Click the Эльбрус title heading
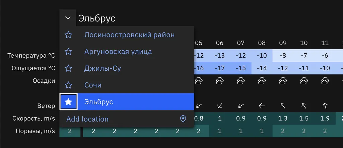 (x=97, y=18)
